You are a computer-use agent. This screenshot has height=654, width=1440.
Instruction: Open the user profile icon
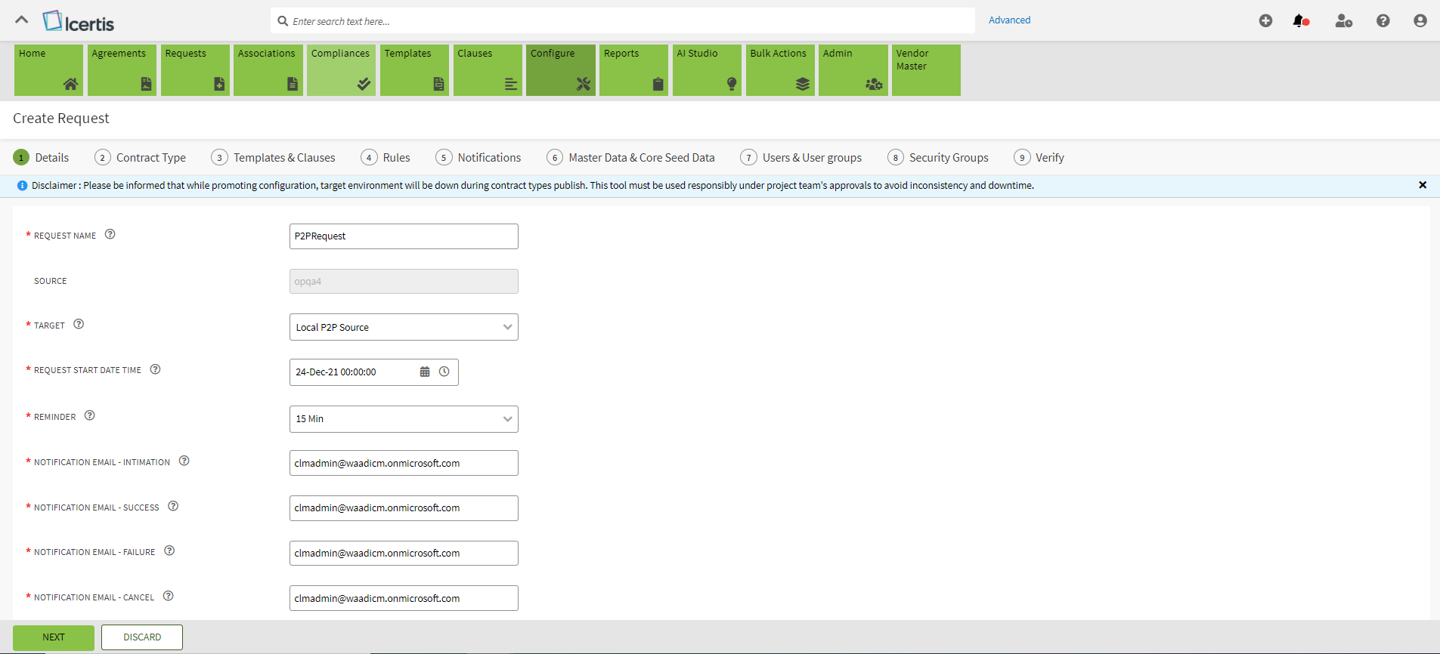[x=1420, y=21]
